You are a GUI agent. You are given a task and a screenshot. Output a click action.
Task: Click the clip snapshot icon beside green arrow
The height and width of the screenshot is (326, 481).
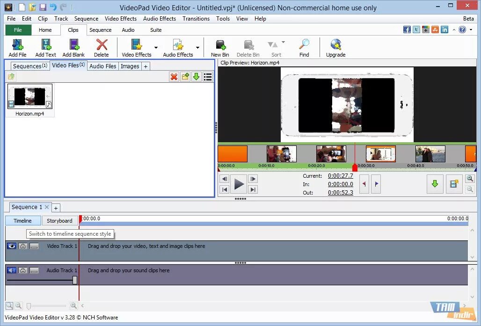(x=454, y=184)
